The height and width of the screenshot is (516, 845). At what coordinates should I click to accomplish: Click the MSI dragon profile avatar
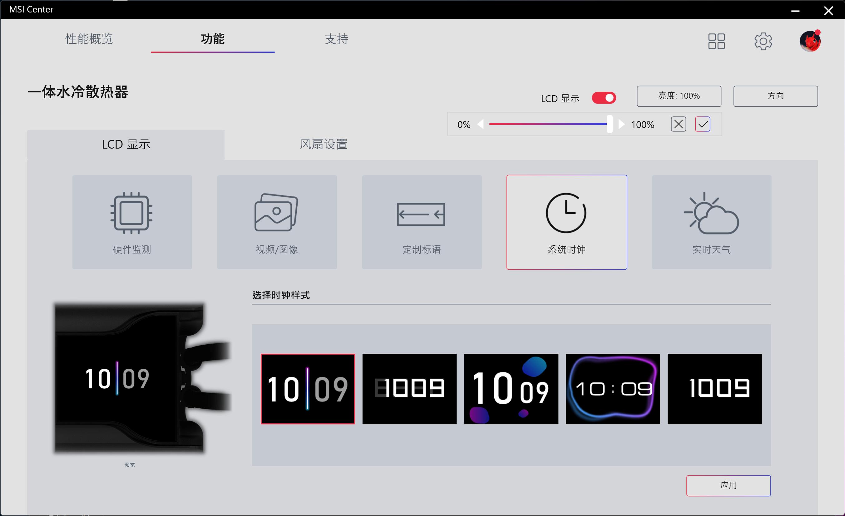810,41
